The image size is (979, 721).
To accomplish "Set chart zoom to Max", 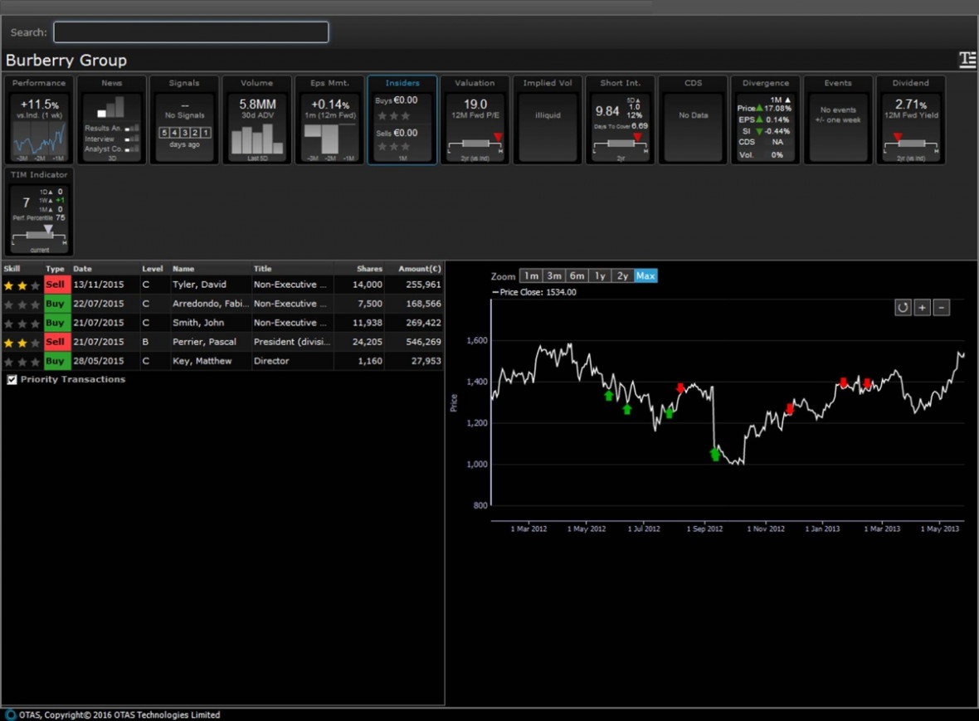I will [645, 276].
